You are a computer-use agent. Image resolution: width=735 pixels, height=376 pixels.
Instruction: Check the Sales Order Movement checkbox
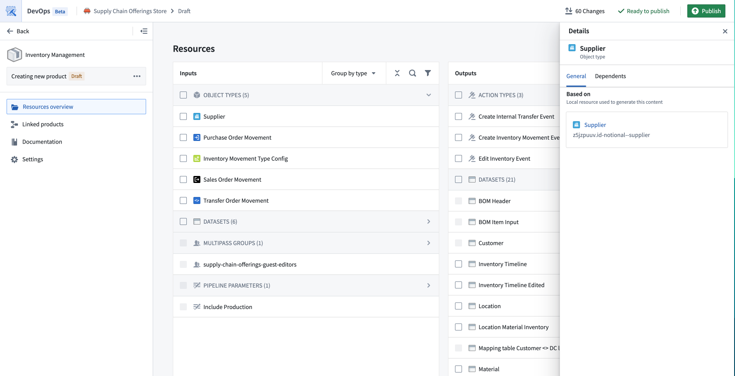183,179
